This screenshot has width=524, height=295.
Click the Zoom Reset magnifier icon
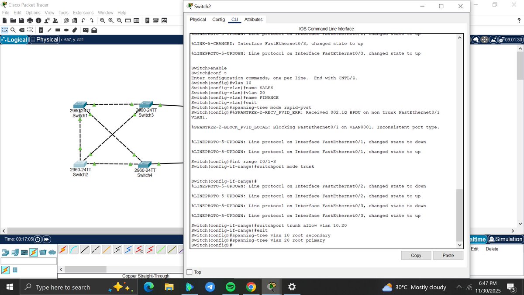(111, 21)
